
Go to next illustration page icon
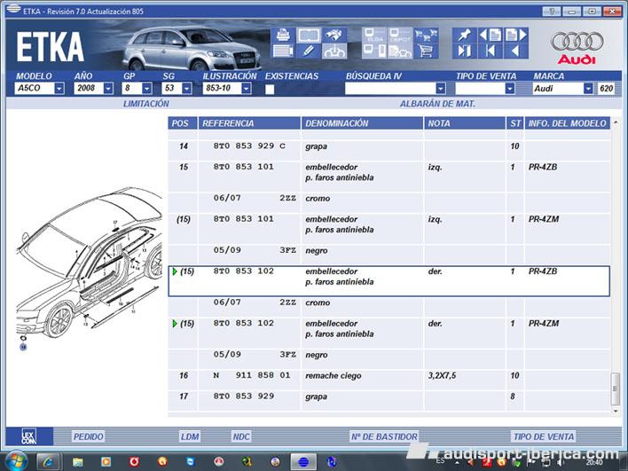tap(516, 35)
